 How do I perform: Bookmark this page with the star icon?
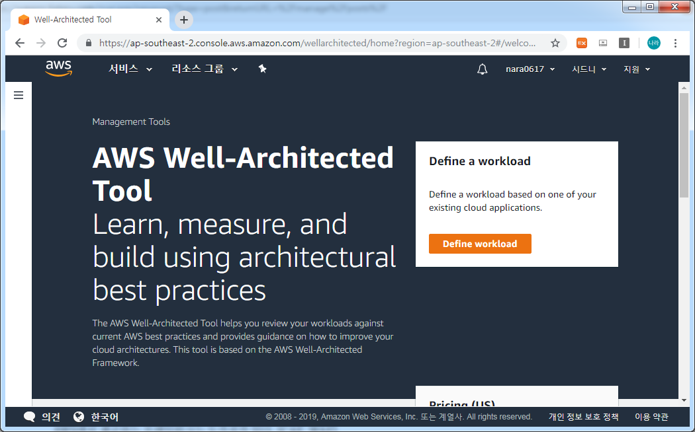(x=555, y=43)
